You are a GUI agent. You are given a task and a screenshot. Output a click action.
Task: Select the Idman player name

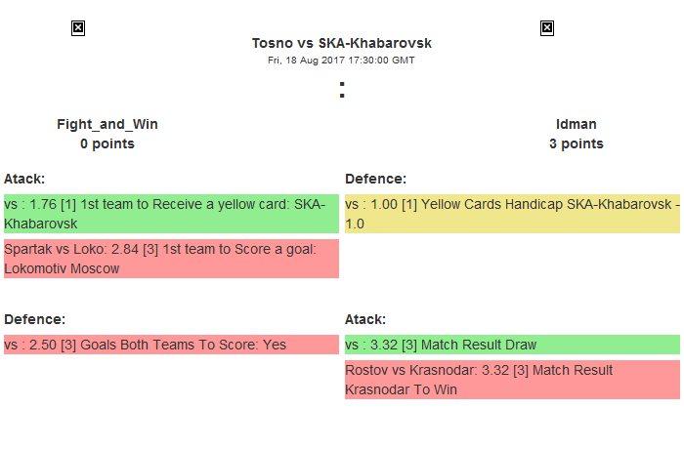pos(577,124)
